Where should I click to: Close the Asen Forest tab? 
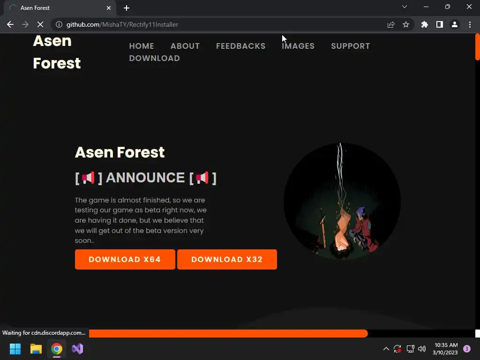(x=109, y=8)
